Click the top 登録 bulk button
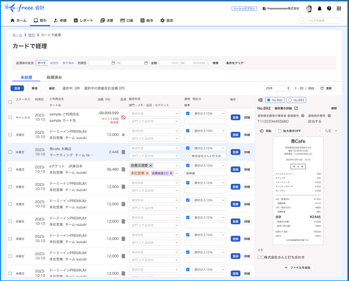The image size is (349, 281). tap(17, 88)
